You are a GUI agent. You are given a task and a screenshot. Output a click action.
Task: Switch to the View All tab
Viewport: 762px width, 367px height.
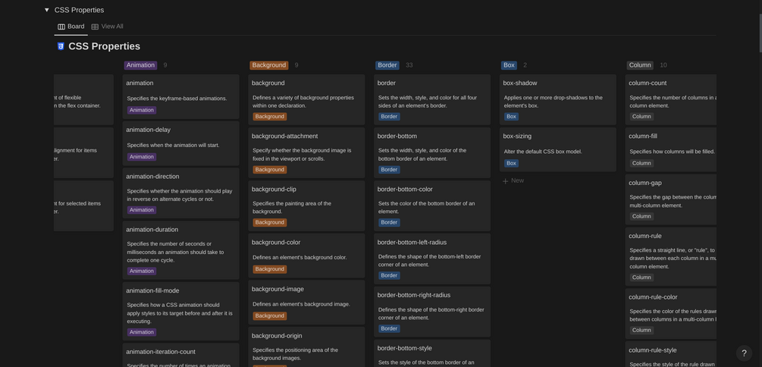coord(111,27)
